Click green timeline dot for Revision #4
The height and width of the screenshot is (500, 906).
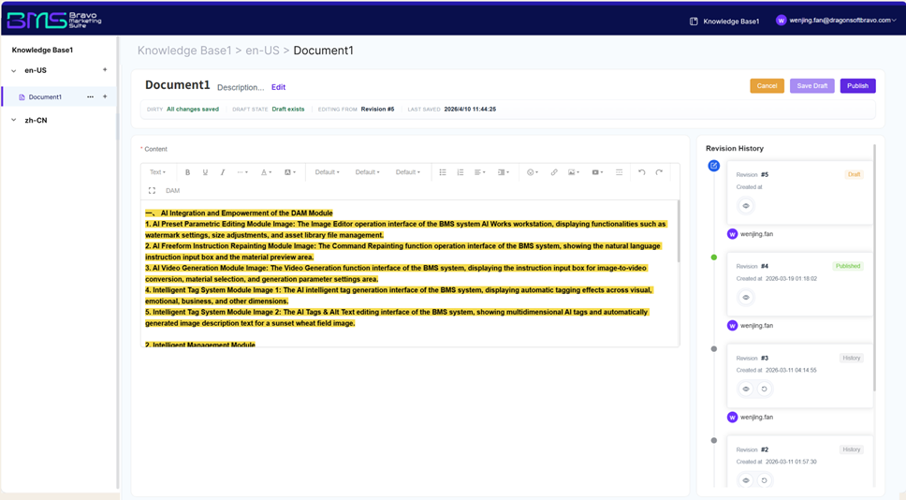(713, 257)
